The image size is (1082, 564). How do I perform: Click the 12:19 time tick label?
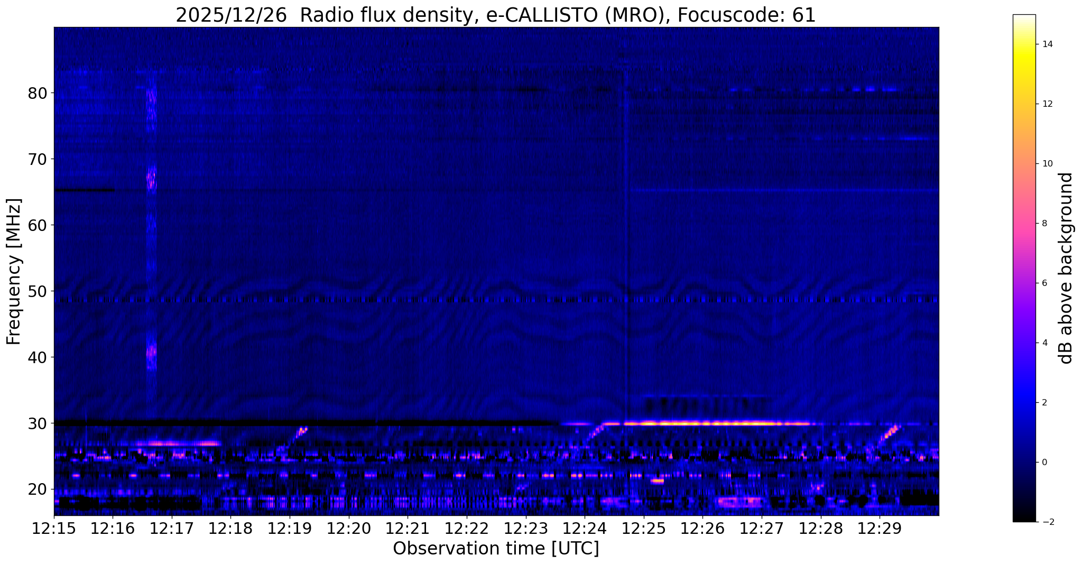coord(290,528)
